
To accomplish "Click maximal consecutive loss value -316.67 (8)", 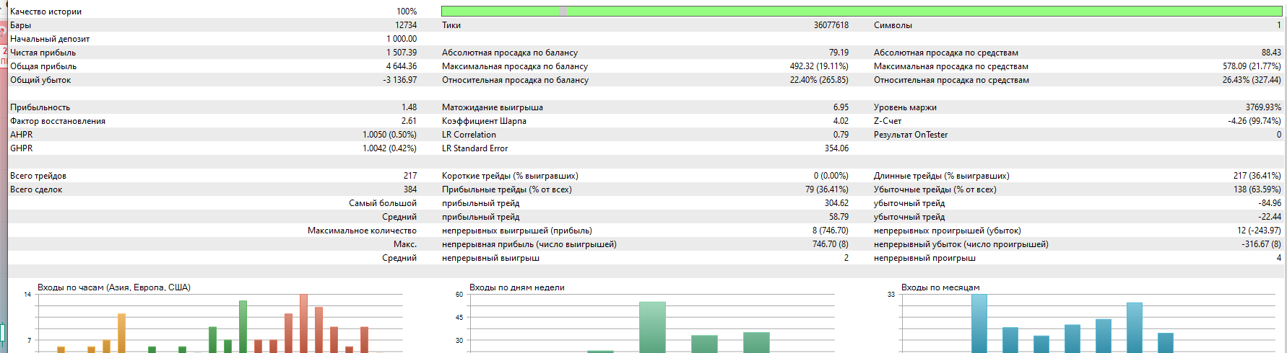I will 1262,244.
